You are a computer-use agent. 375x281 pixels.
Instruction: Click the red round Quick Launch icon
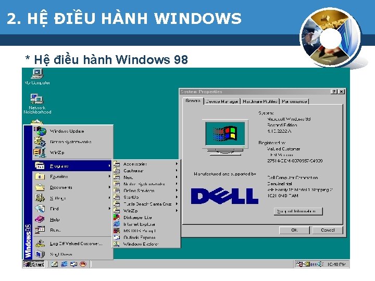[83, 264]
